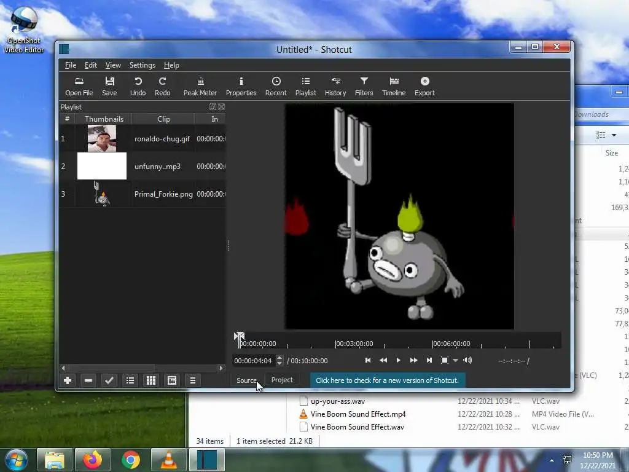Switch playlist to details list view
This screenshot has height=472, width=629.
(x=130, y=380)
